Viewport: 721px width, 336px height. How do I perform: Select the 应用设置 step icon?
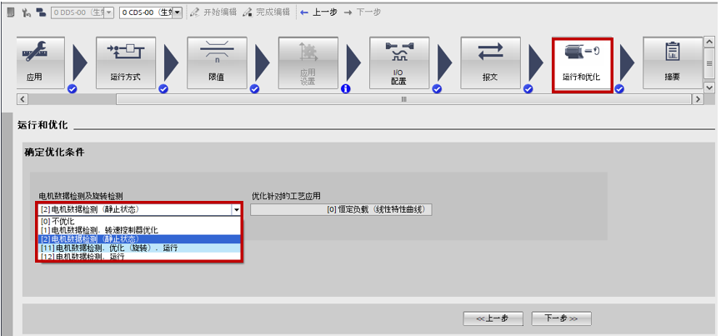[308, 63]
